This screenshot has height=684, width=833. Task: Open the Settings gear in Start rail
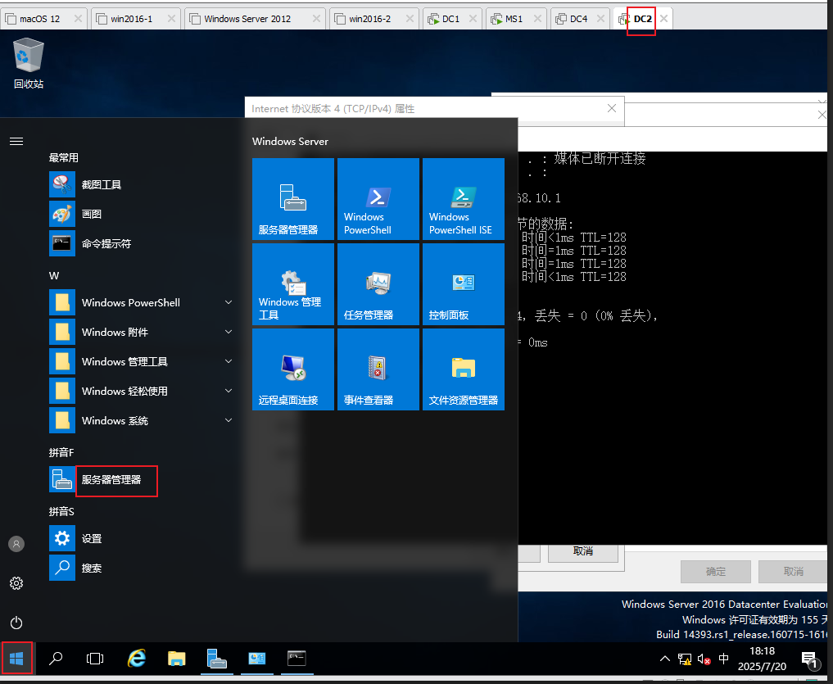pos(16,583)
